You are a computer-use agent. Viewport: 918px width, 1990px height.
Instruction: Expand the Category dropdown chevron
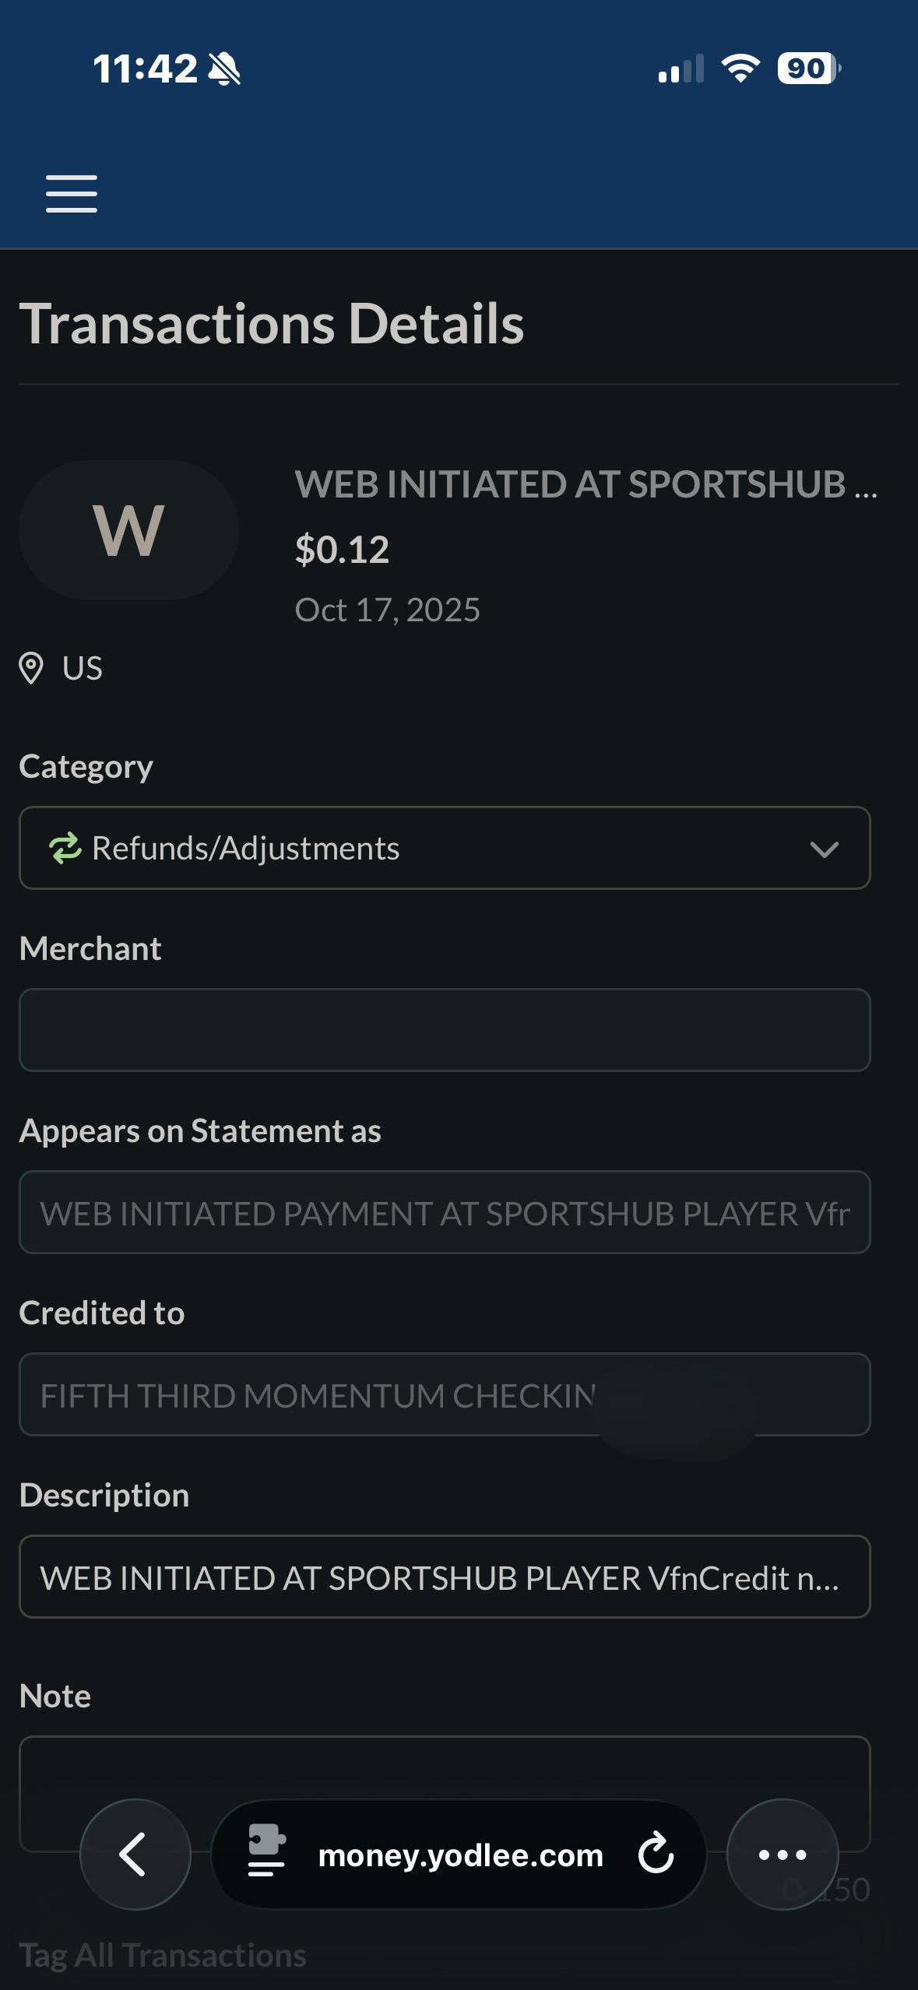pyautogui.click(x=824, y=849)
